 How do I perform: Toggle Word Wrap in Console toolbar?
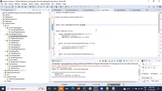coord(115,61)
